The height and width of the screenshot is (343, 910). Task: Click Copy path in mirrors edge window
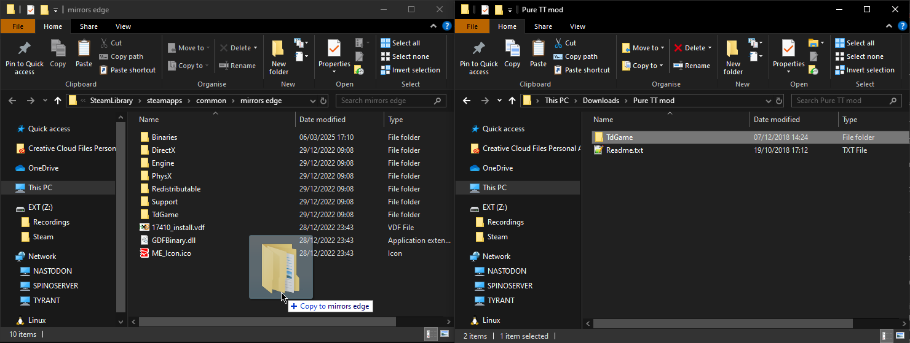click(x=121, y=56)
